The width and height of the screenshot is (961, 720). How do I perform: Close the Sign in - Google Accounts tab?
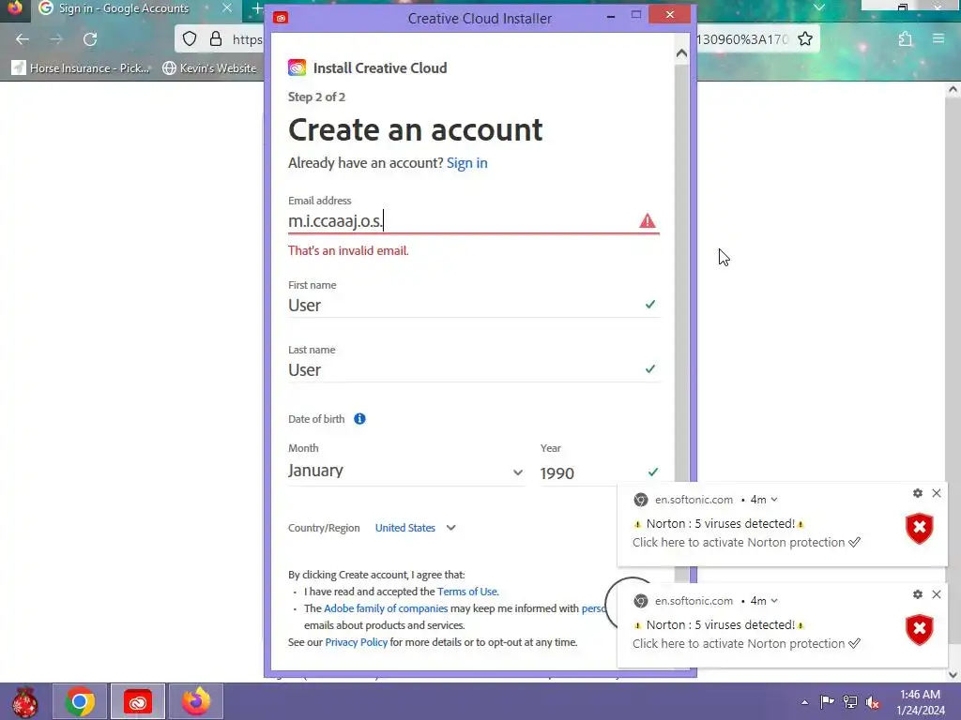click(x=227, y=7)
